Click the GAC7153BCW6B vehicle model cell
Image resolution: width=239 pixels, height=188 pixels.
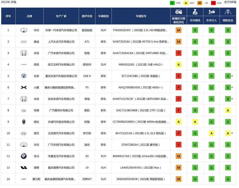coord(141,110)
